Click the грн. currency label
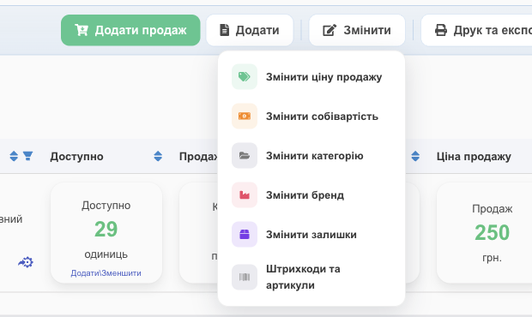 coord(492,258)
